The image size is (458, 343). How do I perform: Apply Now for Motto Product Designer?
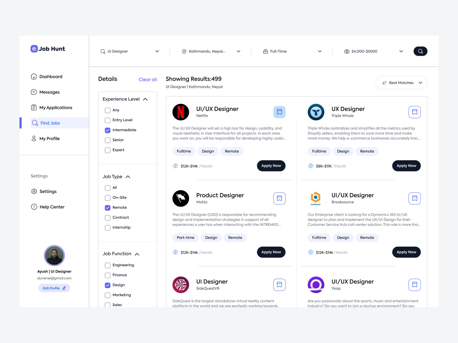click(x=271, y=252)
